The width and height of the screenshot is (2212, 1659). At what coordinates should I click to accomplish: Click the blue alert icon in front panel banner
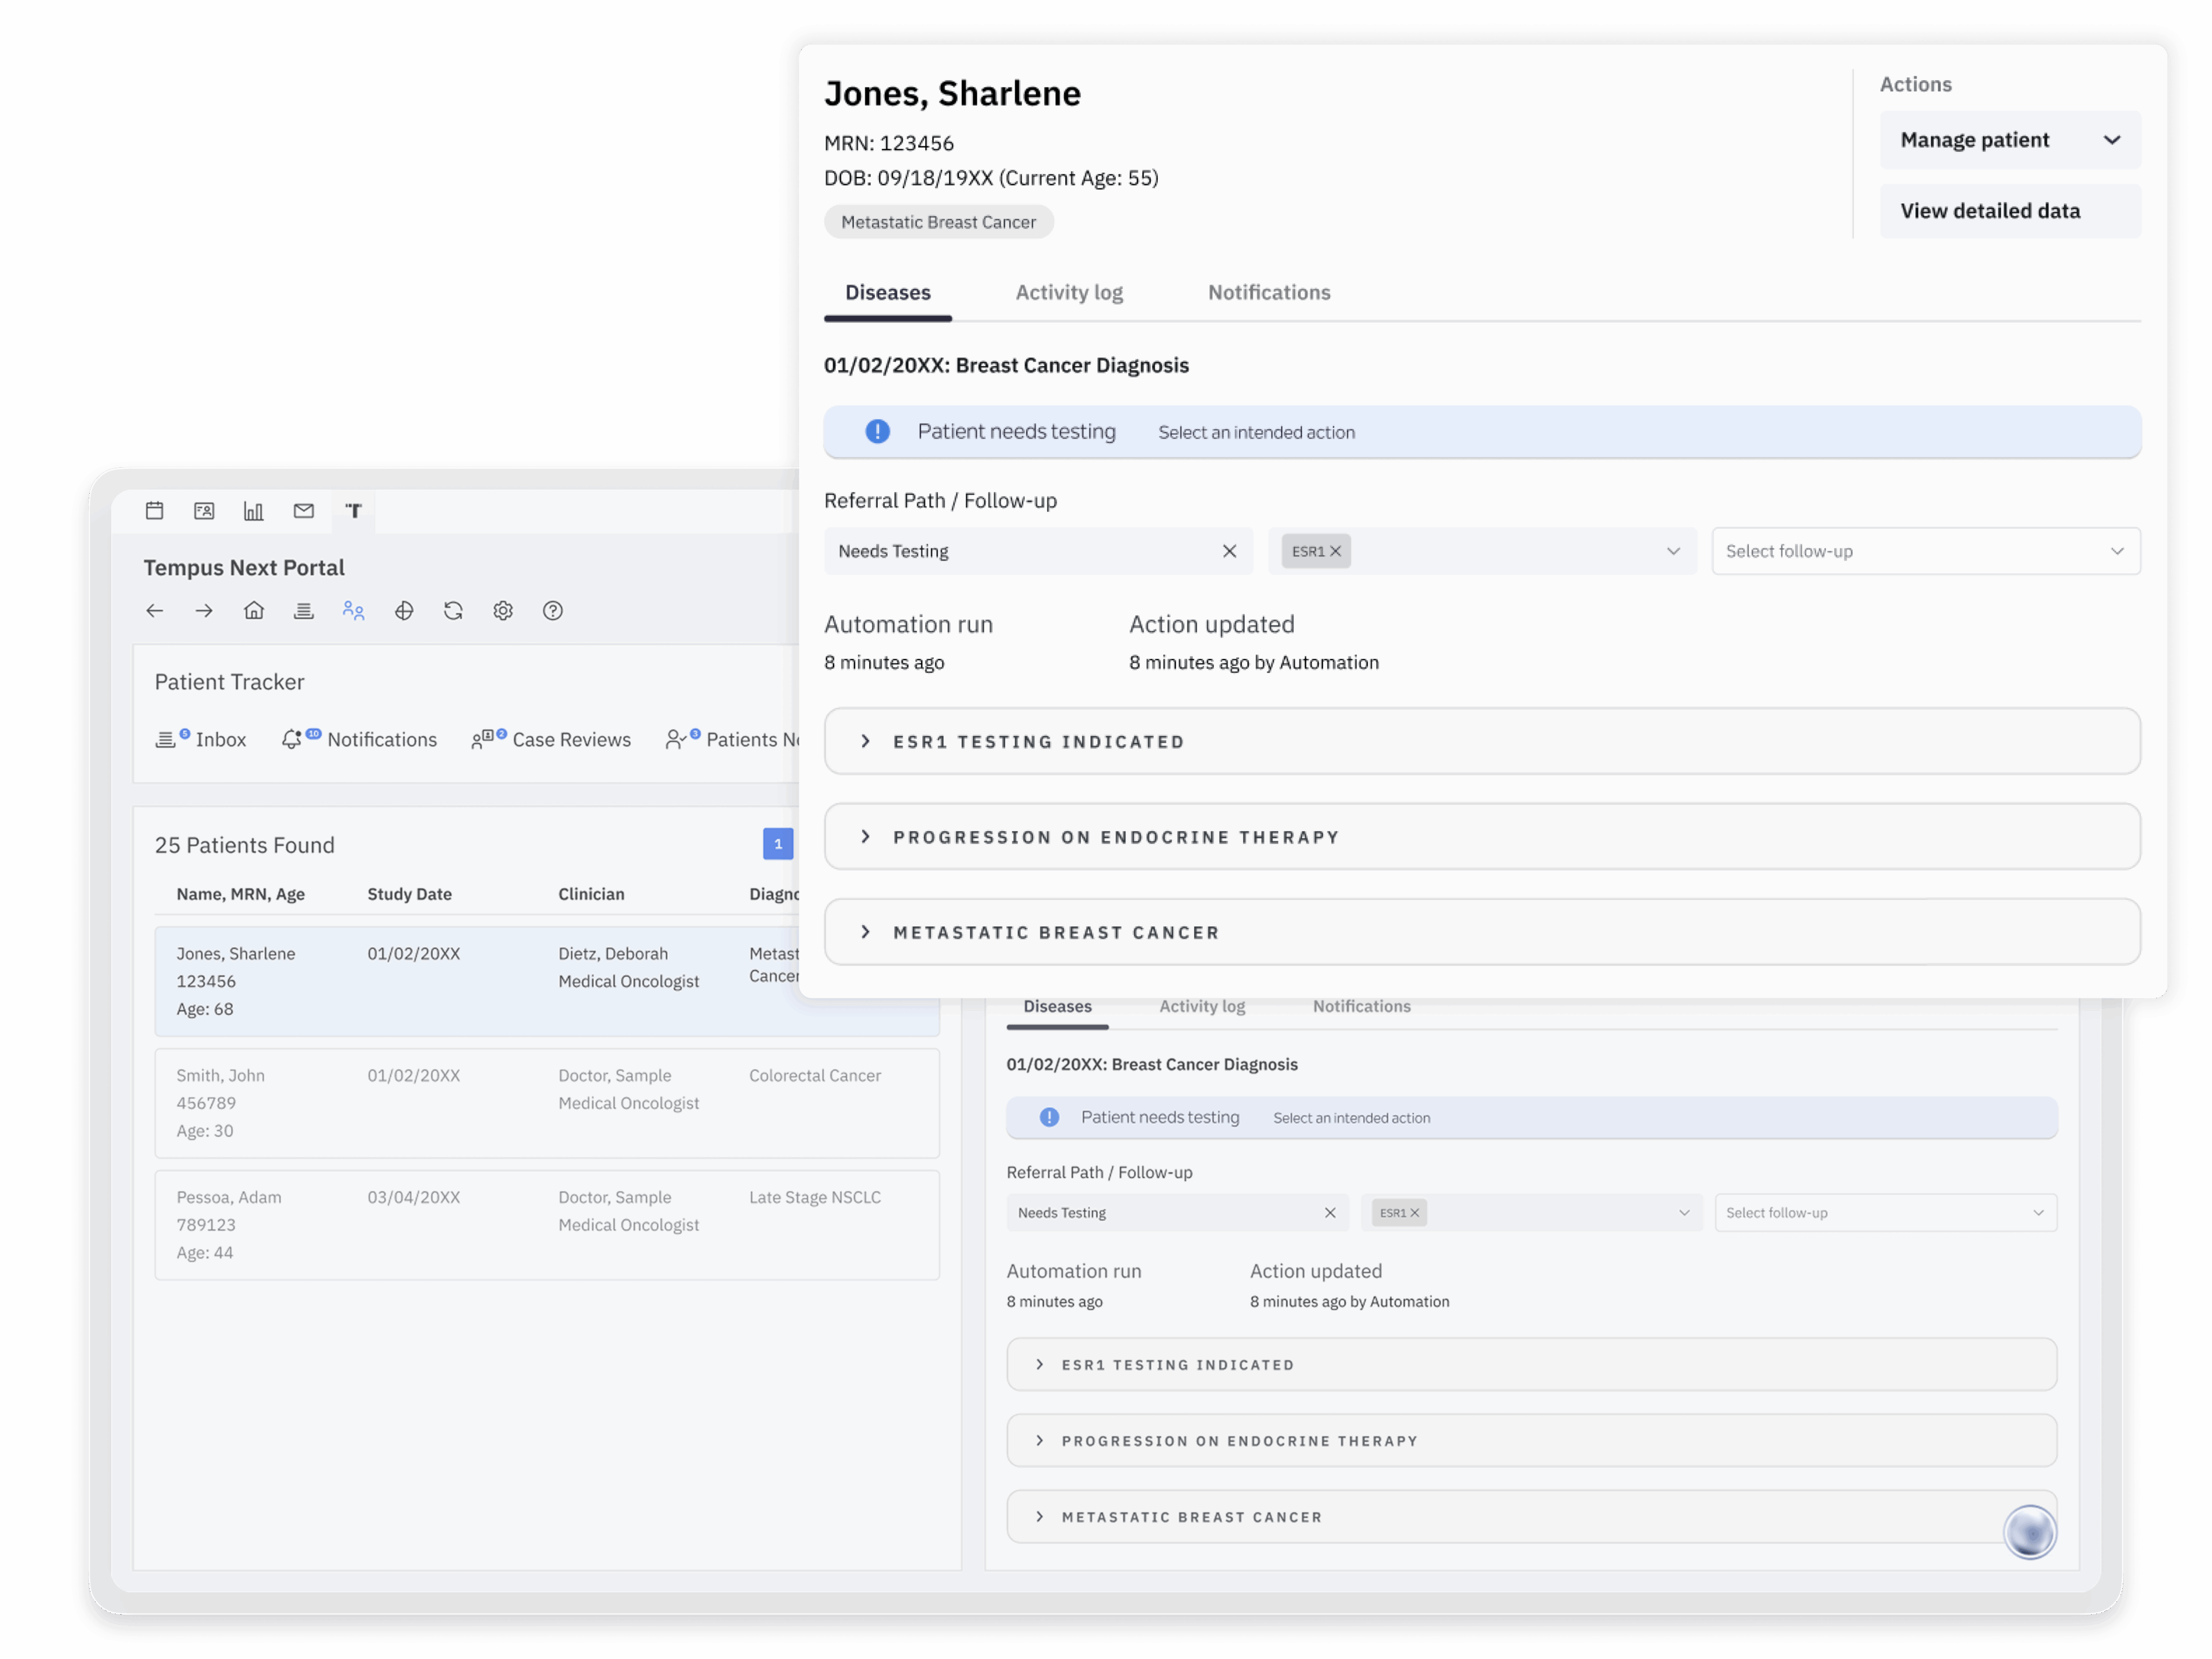tap(878, 431)
